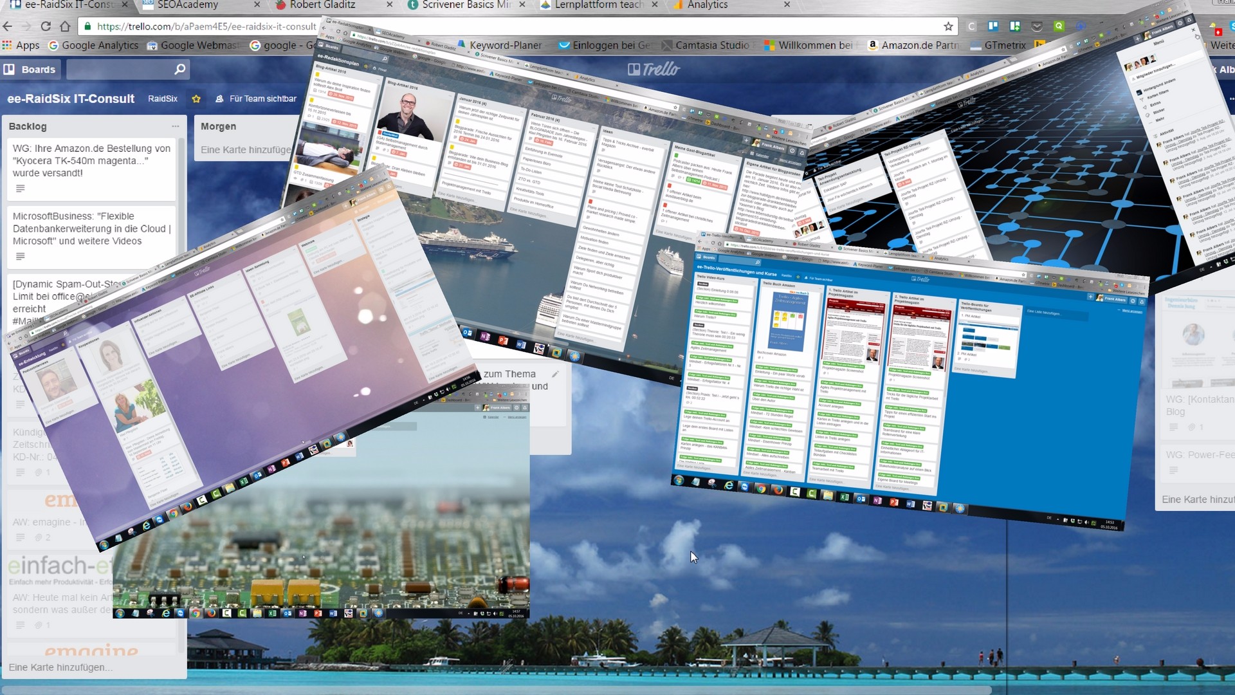Click the Trello add-card extension icon
This screenshot has width=1235, height=695.
point(1015,26)
